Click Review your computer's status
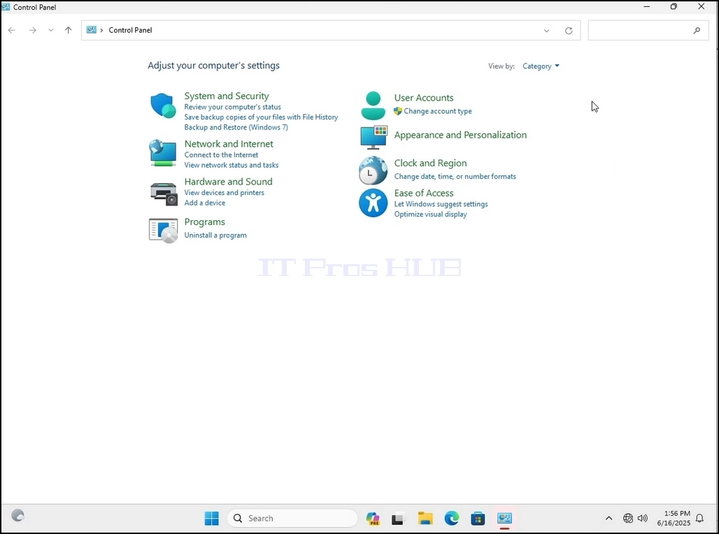Image resolution: width=719 pixels, height=534 pixels. point(232,107)
